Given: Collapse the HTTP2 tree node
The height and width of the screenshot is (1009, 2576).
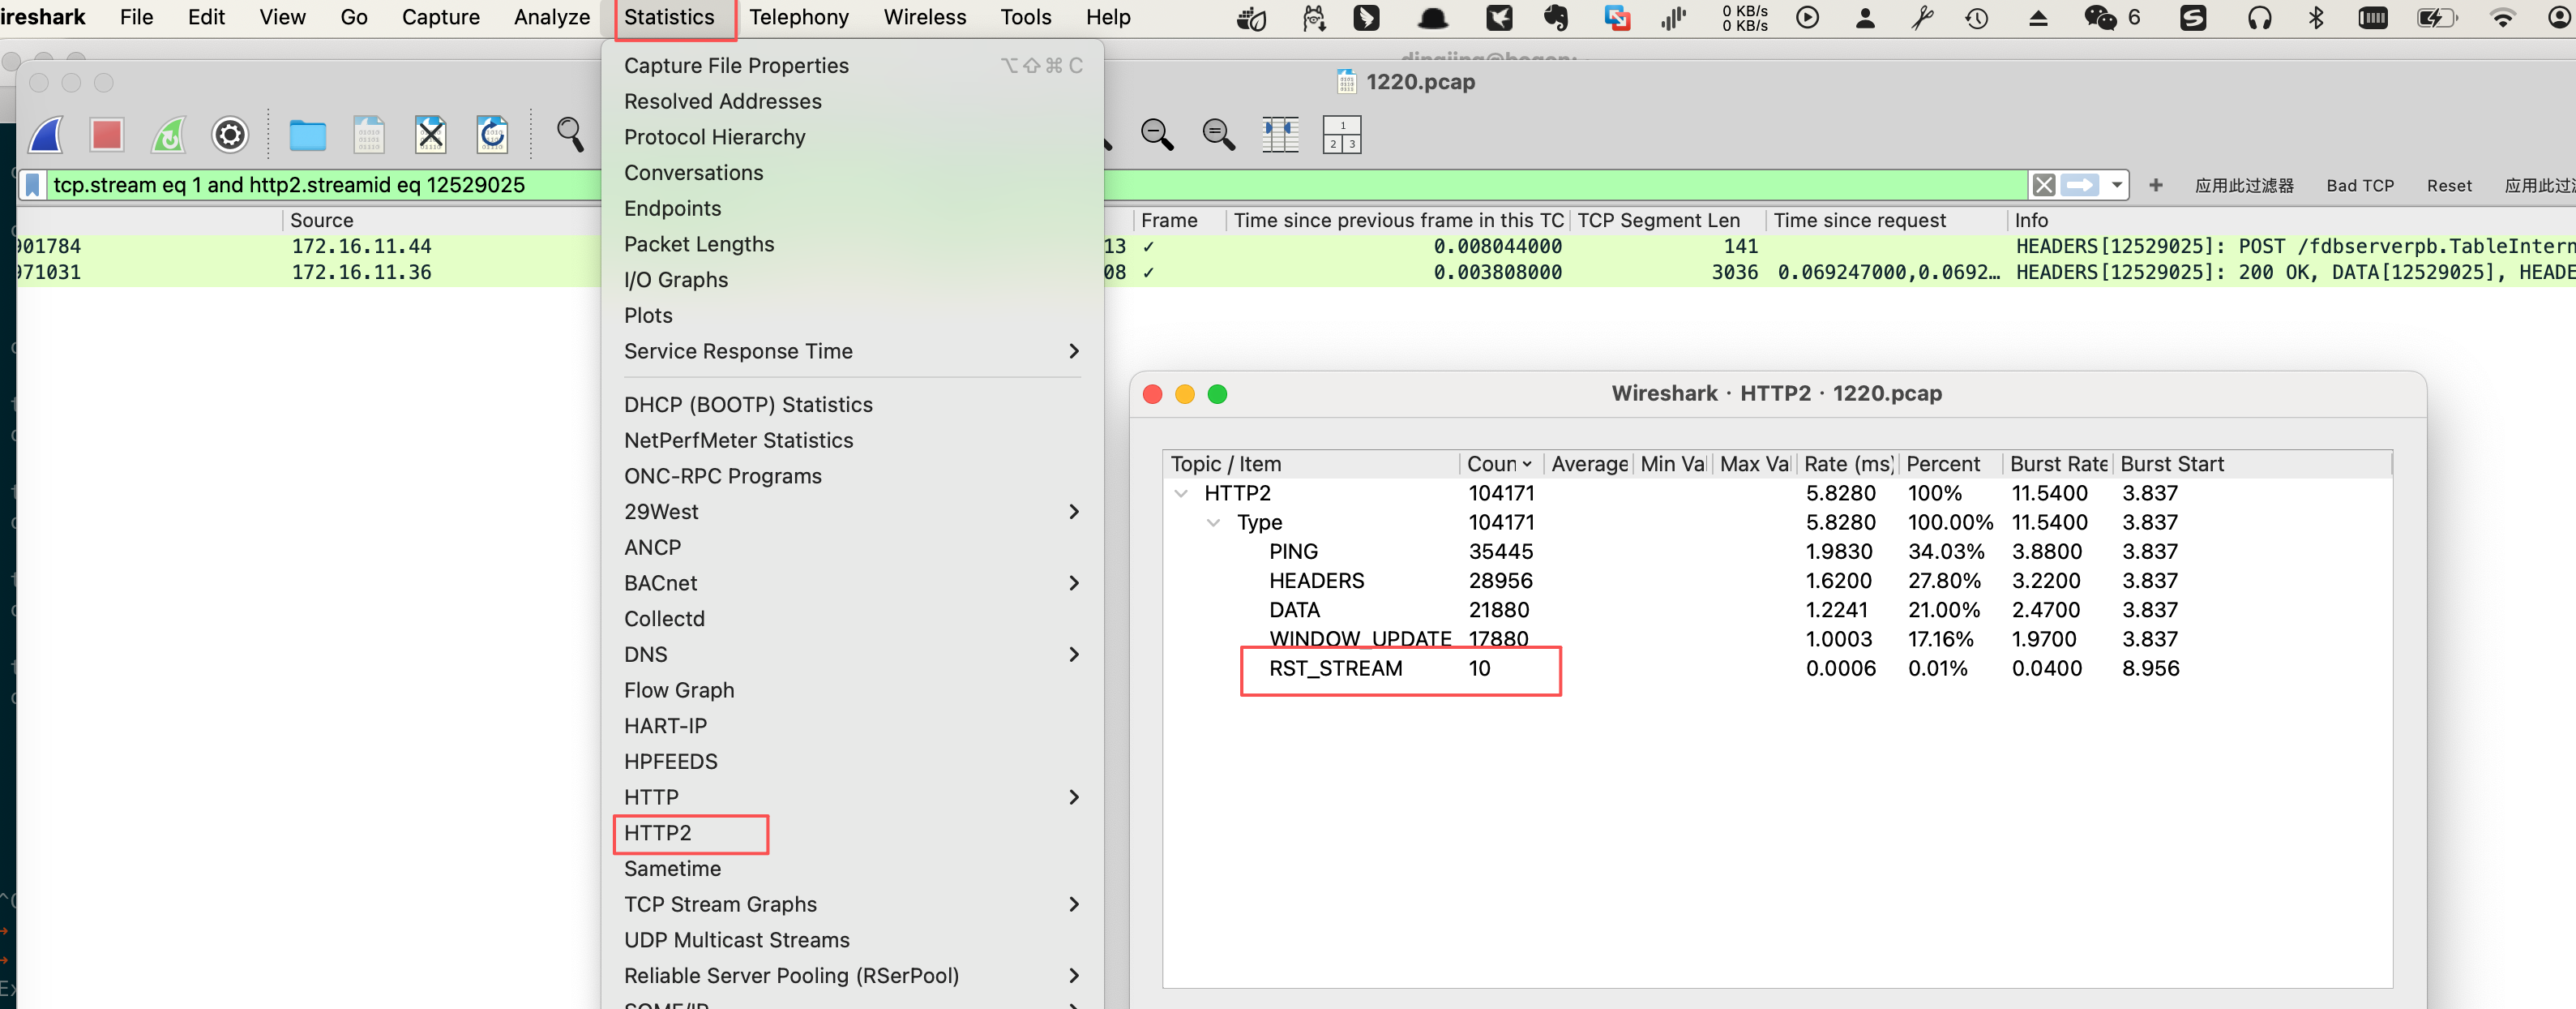Looking at the screenshot, I should 1181,493.
